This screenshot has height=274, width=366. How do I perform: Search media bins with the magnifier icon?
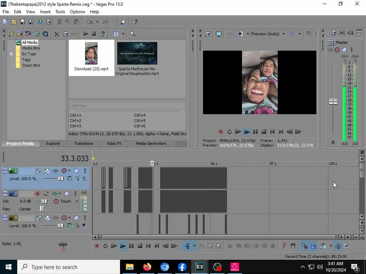(x=133, y=34)
